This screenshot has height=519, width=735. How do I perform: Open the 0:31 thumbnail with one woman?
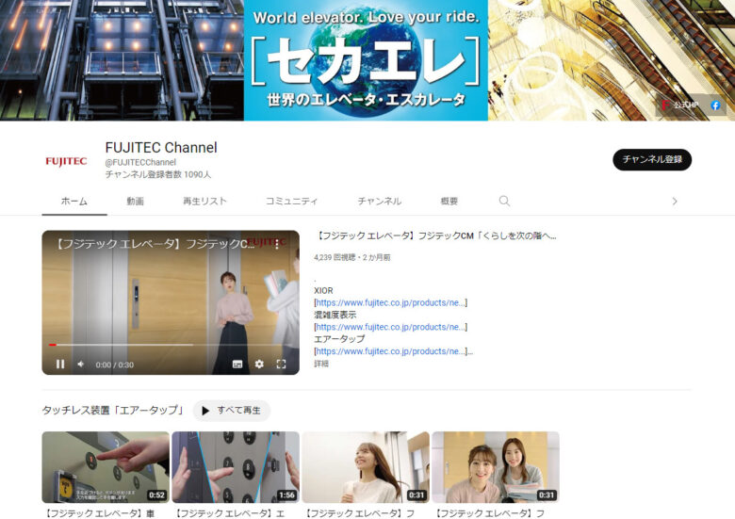[x=366, y=467]
